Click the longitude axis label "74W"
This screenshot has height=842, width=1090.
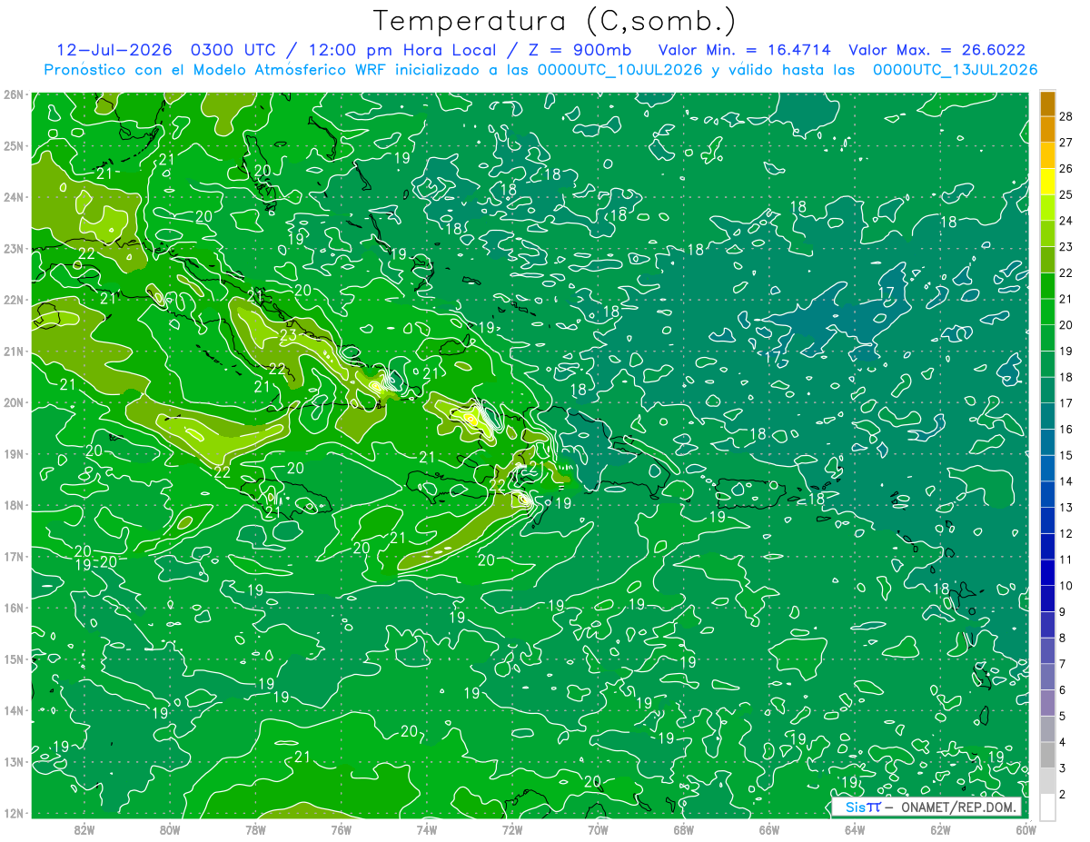point(427,829)
